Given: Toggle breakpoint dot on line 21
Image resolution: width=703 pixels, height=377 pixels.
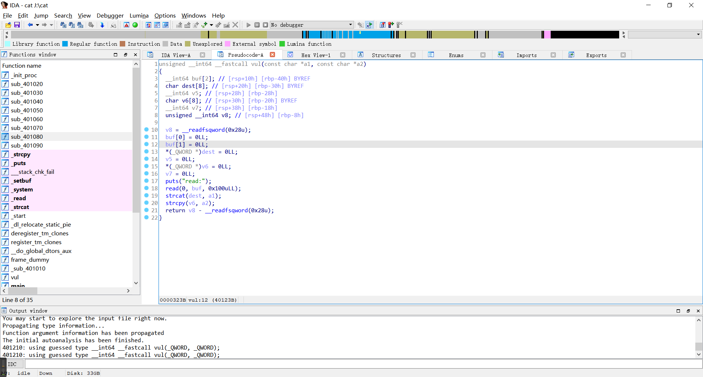Looking at the screenshot, I should click(x=146, y=210).
